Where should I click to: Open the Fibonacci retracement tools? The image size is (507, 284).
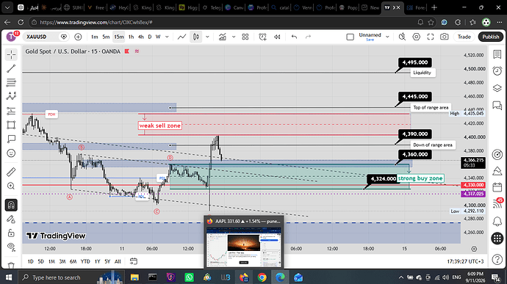pyautogui.click(x=11, y=82)
